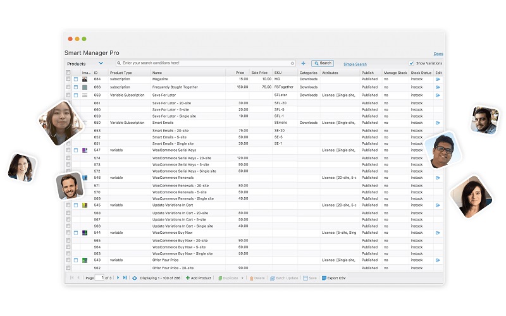The image size is (506, 316).
Task: Tick the select-all checkbox in the header row
Action: point(68,73)
